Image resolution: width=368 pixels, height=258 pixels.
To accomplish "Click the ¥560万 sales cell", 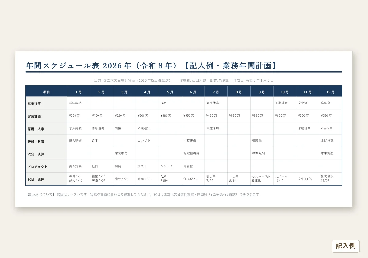I will click(308, 116).
